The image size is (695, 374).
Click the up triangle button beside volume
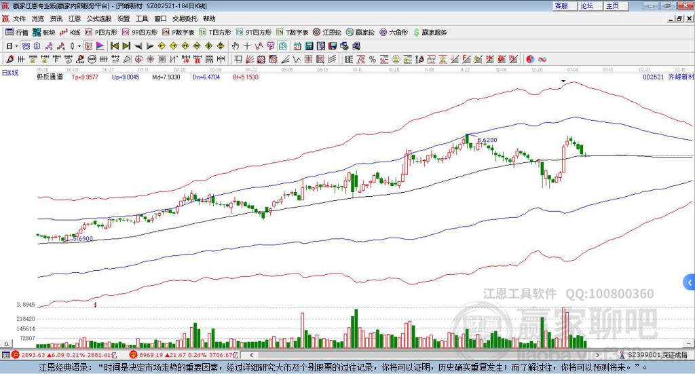click(6, 343)
